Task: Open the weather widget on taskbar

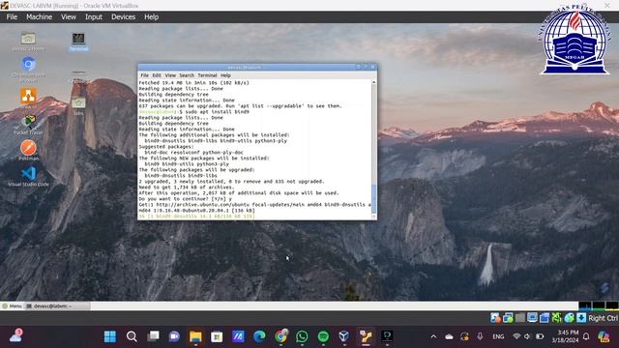Action: point(15,335)
